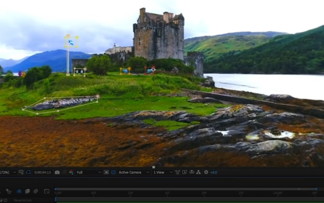Toggle hide shy layers switch
Screen dimensions: 324x203
coord(19,191)
